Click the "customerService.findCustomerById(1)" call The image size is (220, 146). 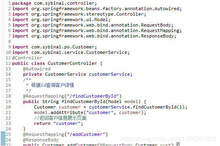(x=137, y=107)
